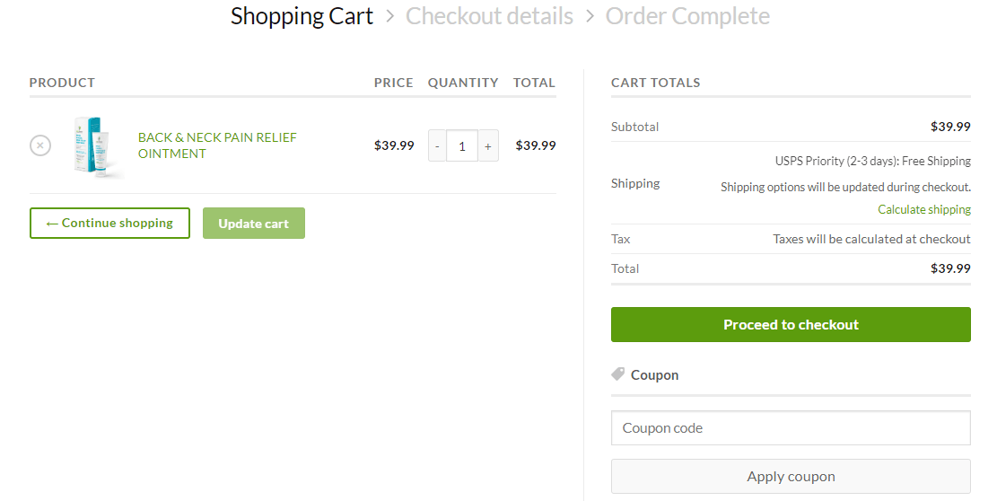Decrease quantity with the minus button
This screenshot has height=501, width=997.
pyautogui.click(x=437, y=145)
